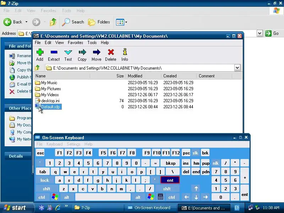The image size is (284, 213).
Task: Go up one folder in 7-Zip
Action: [37, 68]
